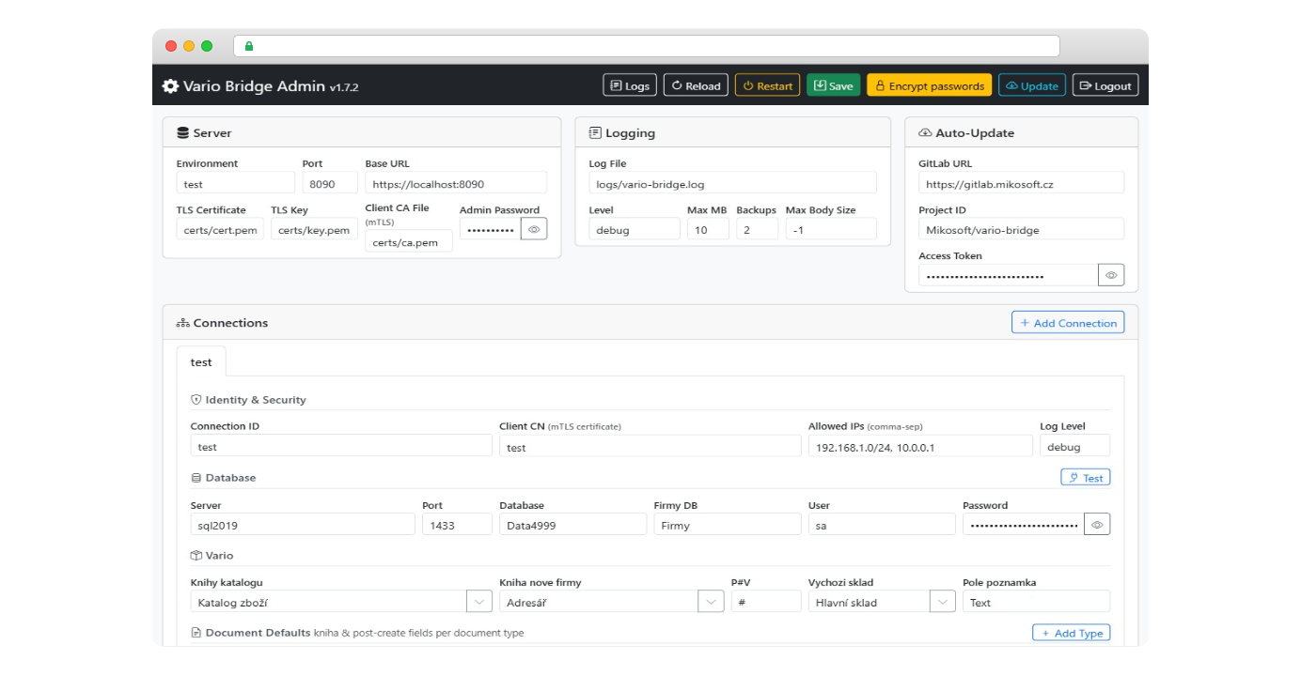Log out of the admin panel
Viewport: 1301px width, 675px height.
click(1105, 85)
